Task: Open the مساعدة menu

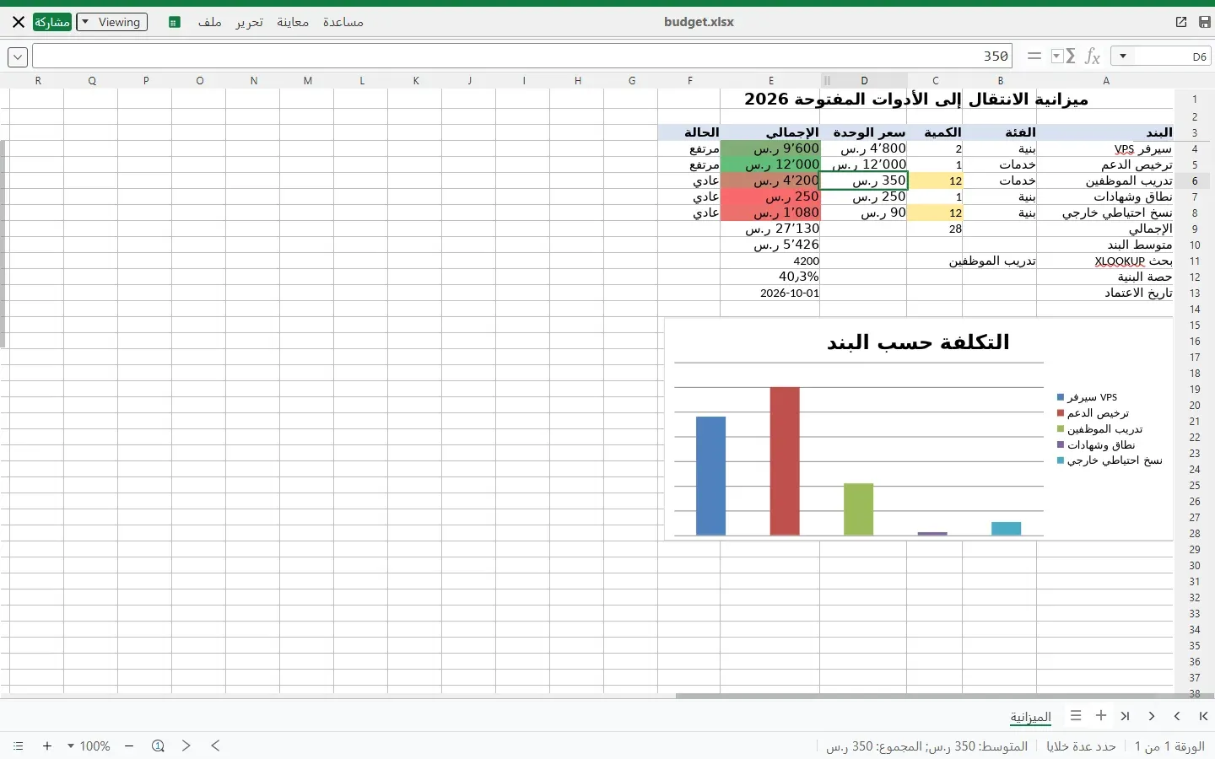Action: click(343, 22)
